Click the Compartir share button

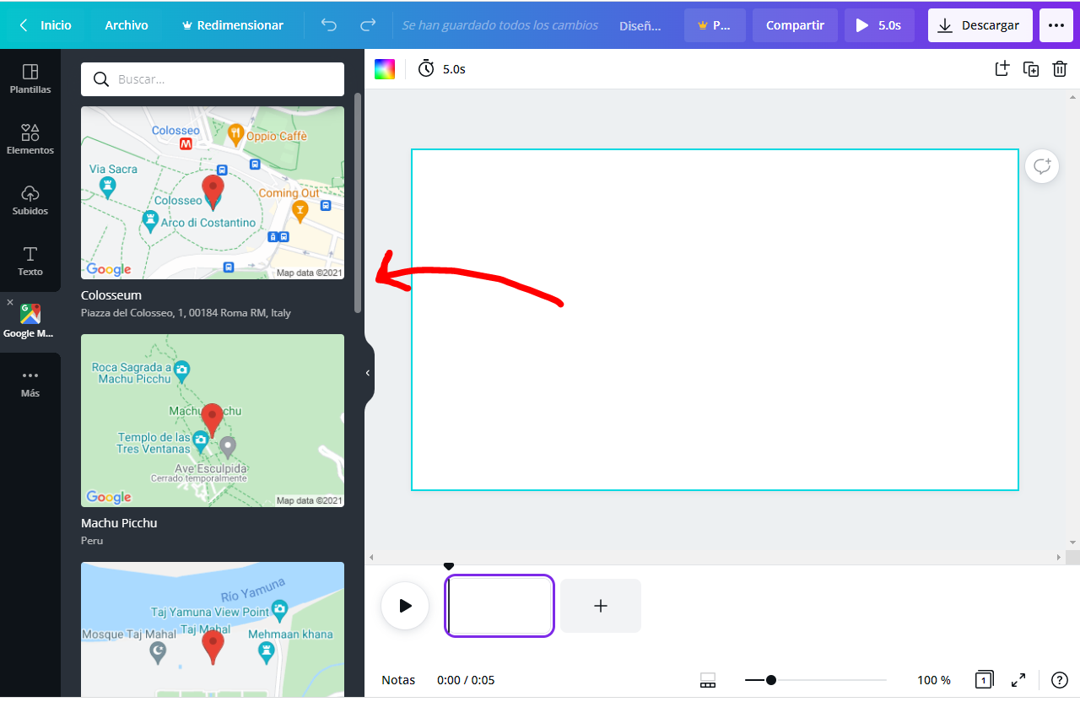click(795, 25)
